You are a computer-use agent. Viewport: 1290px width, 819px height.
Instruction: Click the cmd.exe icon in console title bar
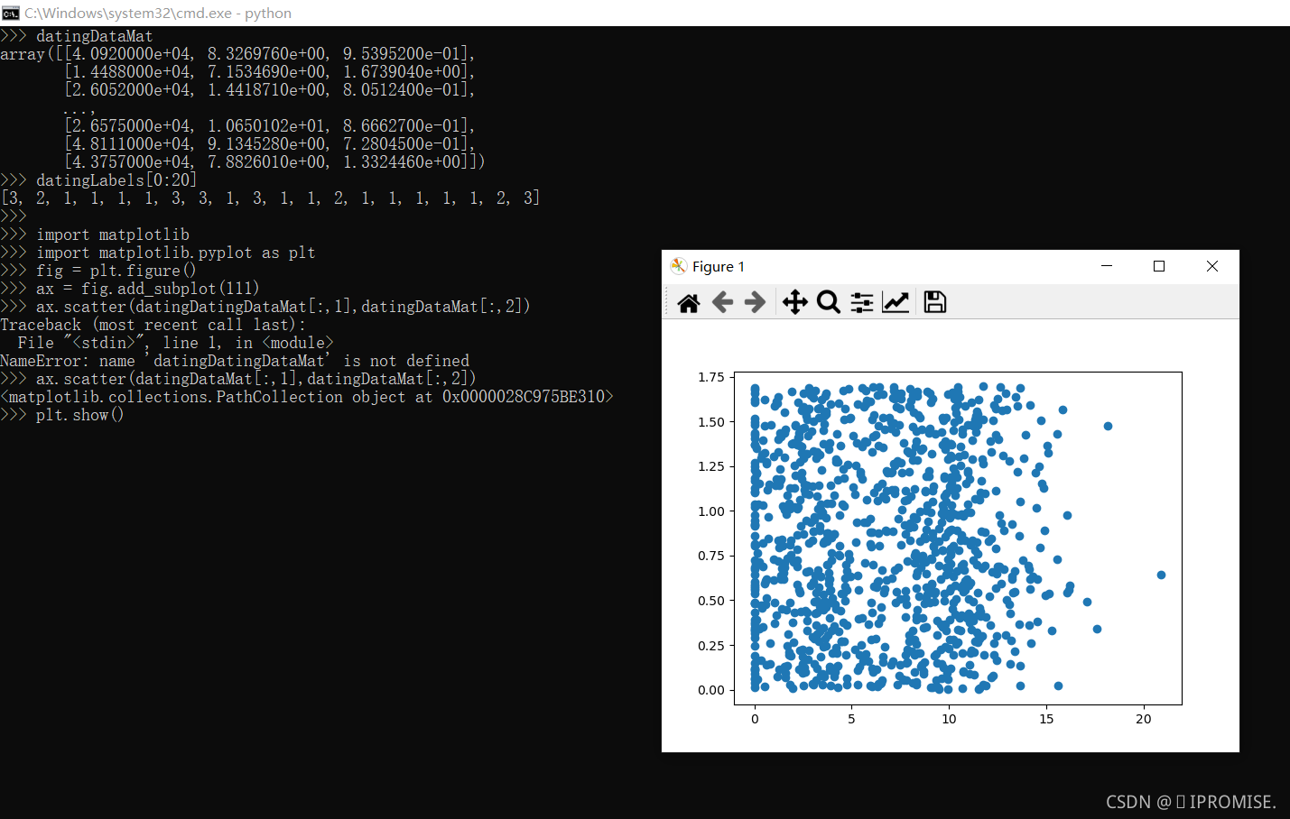(x=11, y=13)
